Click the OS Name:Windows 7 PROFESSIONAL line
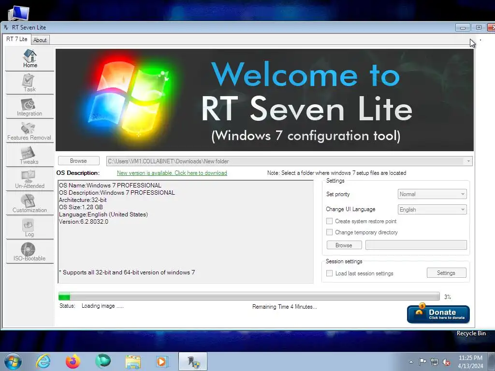495x371 pixels. (x=110, y=185)
